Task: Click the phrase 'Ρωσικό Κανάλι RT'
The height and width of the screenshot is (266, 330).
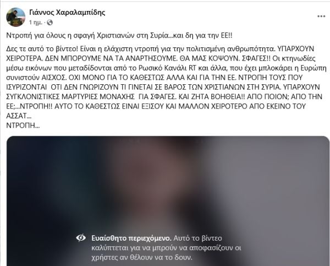Action: click(x=167, y=68)
